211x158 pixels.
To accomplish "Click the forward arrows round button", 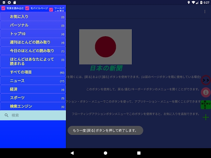I will point(206,80).
